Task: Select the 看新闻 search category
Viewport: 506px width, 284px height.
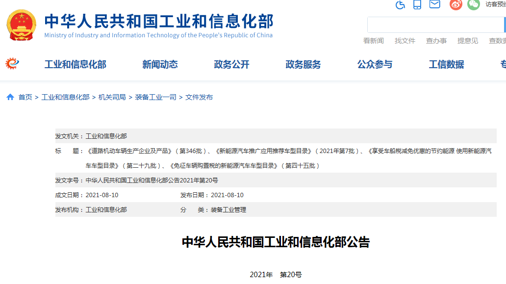Action: [373, 41]
